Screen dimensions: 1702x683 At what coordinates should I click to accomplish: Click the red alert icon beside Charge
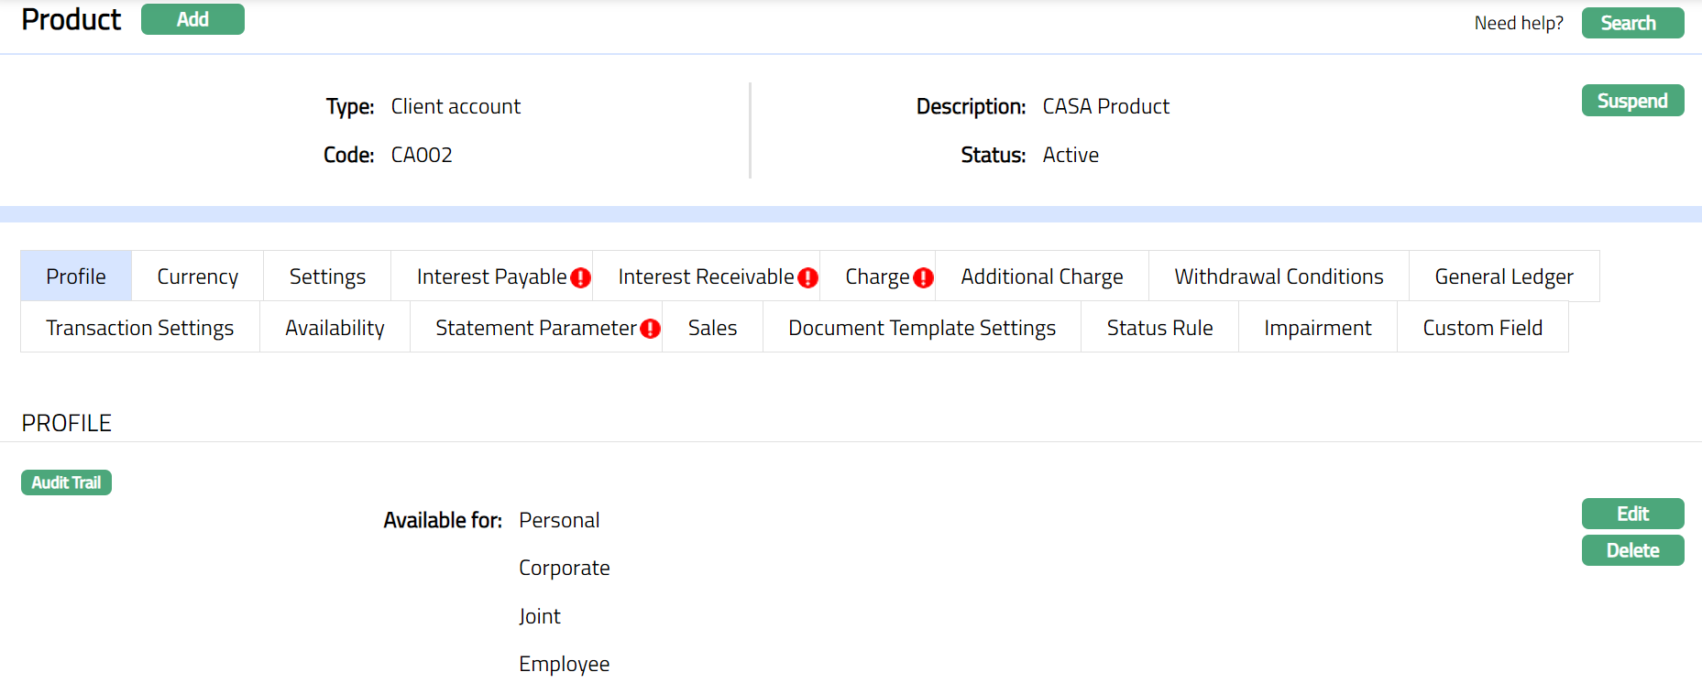923,277
